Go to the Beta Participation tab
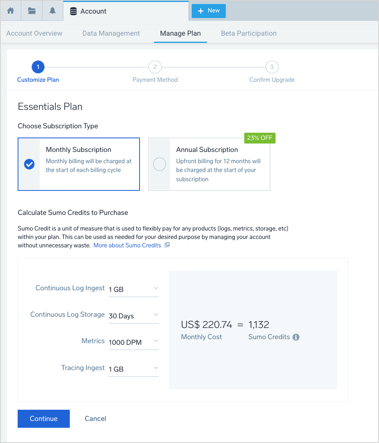The width and height of the screenshot is (379, 443). click(x=249, y=33)
